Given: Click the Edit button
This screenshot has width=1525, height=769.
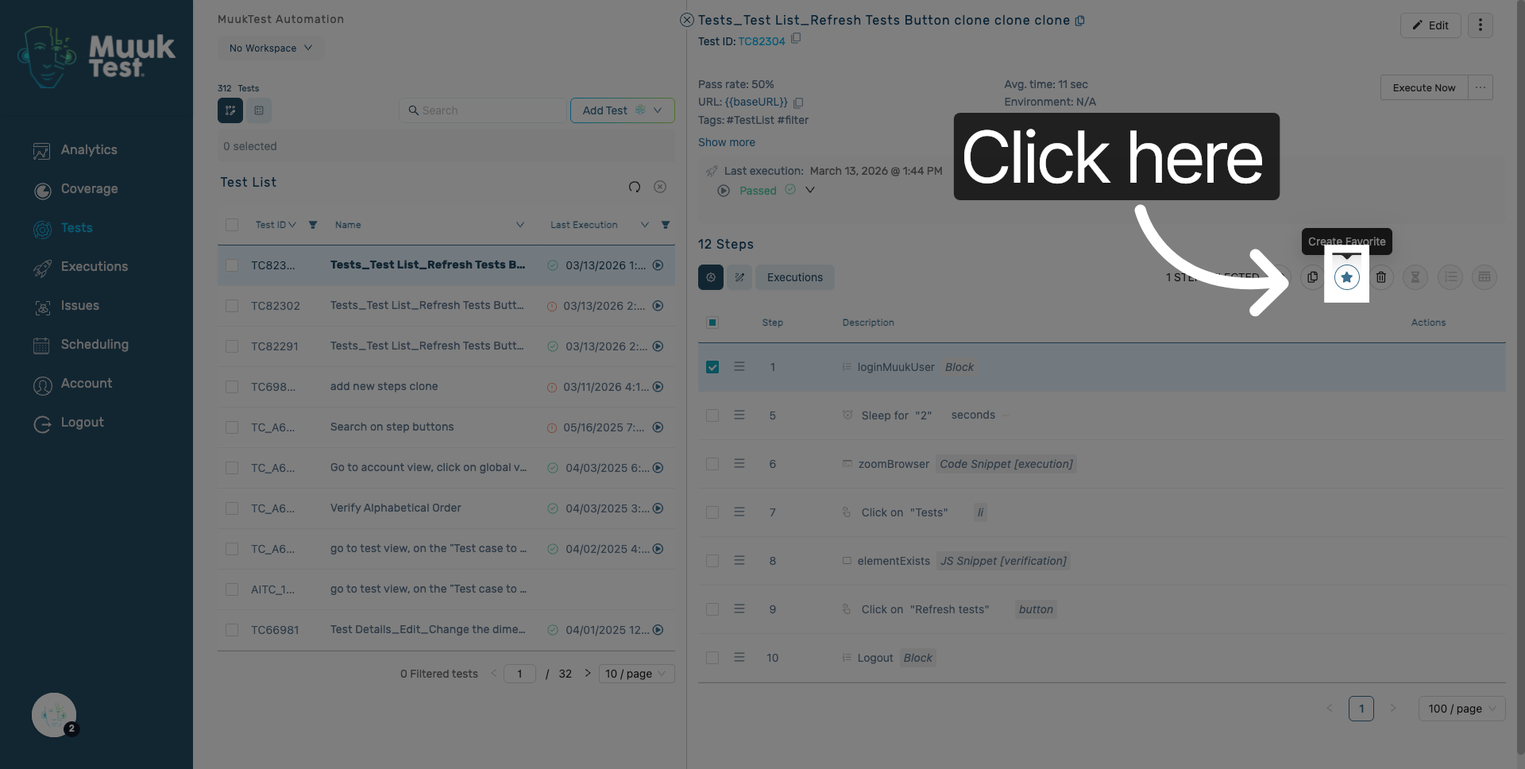Looking at the screenshot, I should (1430, 25).
